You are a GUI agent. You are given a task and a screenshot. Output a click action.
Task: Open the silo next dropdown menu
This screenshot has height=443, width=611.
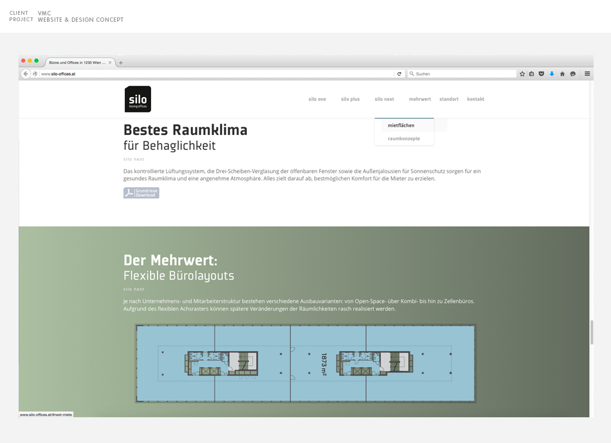click(384, 100)
